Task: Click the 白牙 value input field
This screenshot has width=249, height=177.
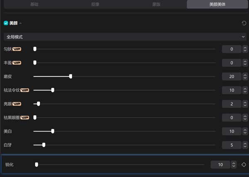Action: coord(232,145)
